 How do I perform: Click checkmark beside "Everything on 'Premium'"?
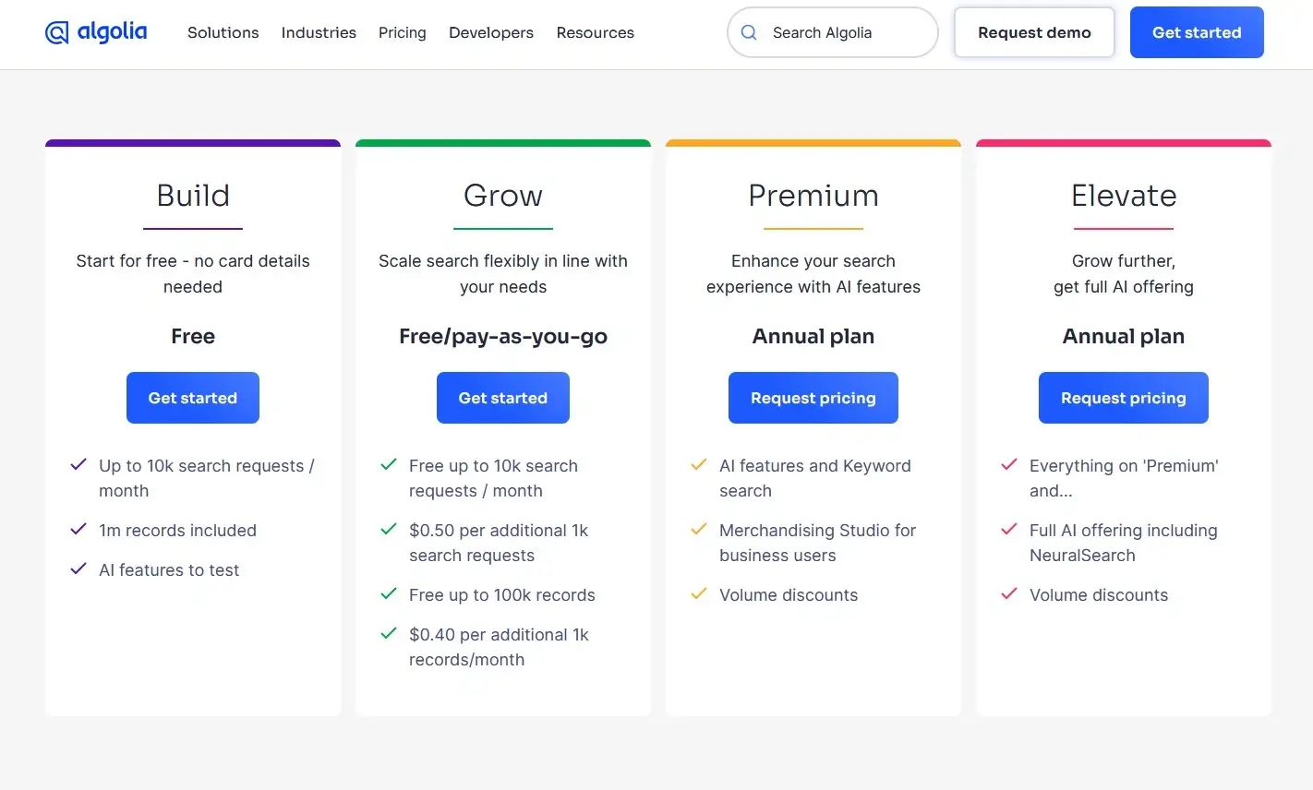1009,464
